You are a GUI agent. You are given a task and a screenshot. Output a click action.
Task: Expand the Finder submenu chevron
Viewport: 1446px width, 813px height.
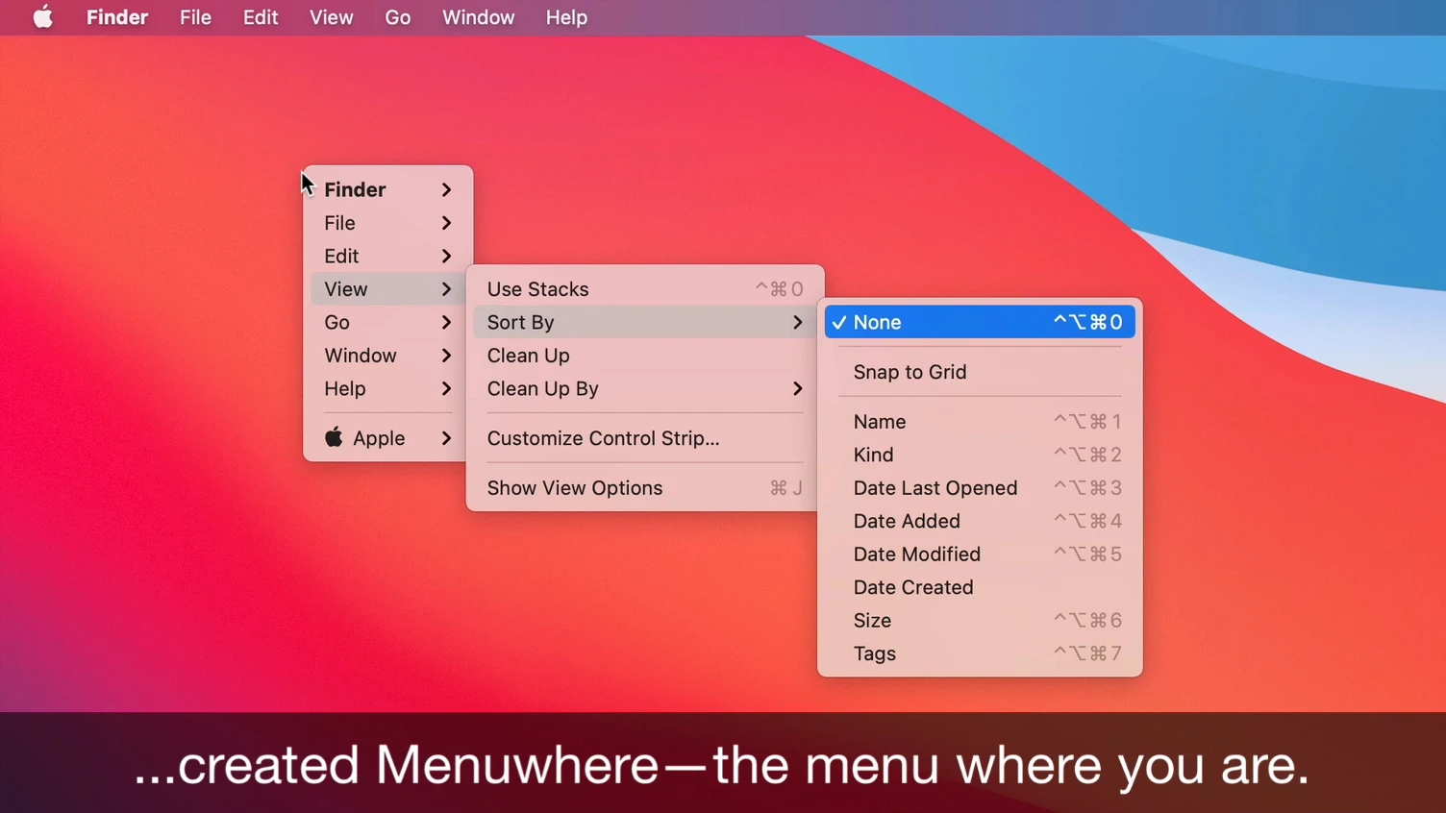tap(446, 190)
